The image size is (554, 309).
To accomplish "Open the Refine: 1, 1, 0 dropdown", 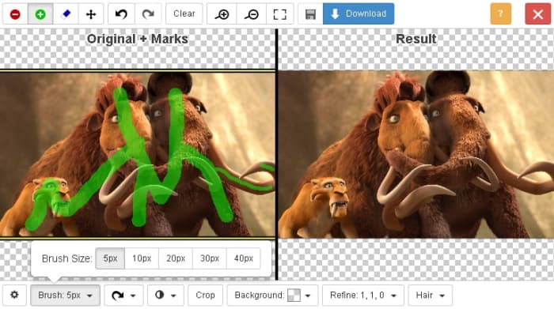I will point(362,296).
